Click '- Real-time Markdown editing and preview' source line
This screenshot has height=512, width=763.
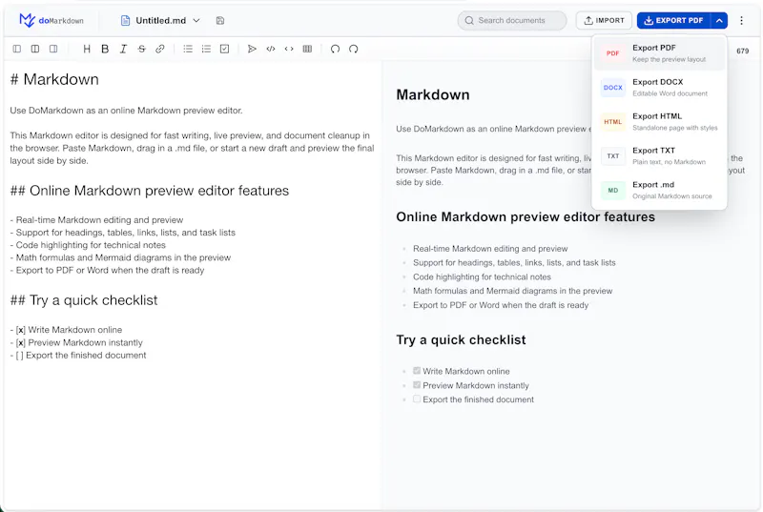coord(96,220)
